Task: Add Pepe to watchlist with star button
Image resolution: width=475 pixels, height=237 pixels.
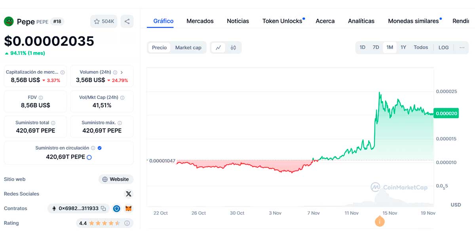Action: click(x=104, y=21)
